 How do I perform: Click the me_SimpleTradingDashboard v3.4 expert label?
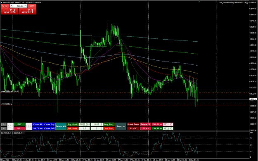tap(234, 2)
